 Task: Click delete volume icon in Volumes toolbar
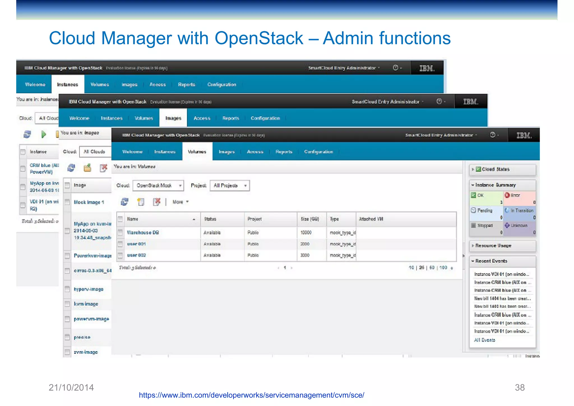[157, 202]
